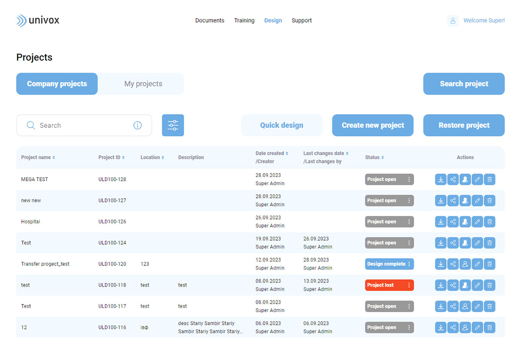
Task: Delete the new new project
Action: pos(489,200)
